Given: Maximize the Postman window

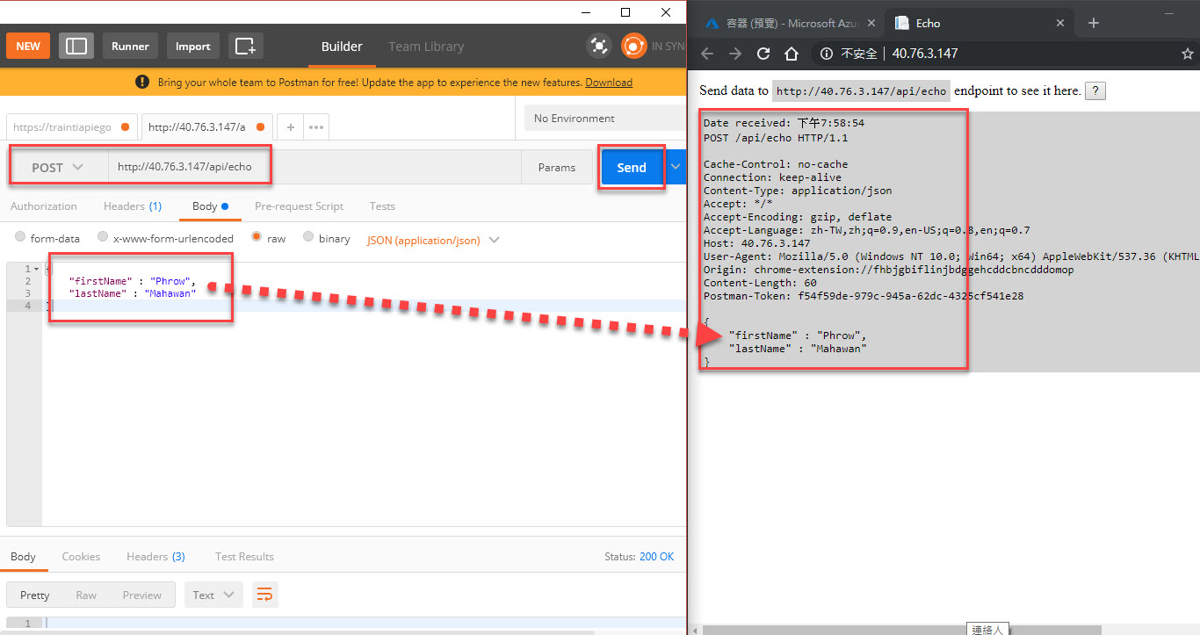Looking at the screenshot, I should click(x=625, y=11).
